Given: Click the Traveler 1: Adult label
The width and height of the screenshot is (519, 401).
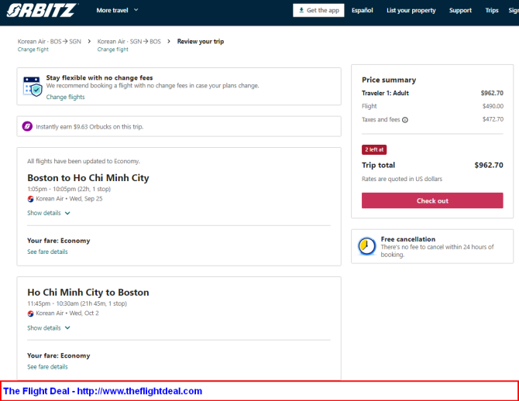Looking at the screenshot, I should pyautogui.click(x=385, y=93).
